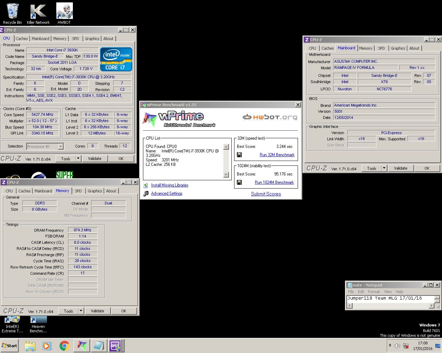The image size is (442, 353).
Task: Open Tools dropdown arrow in CPU tab window
Action: pyautogui.click(x=78, y=159)
